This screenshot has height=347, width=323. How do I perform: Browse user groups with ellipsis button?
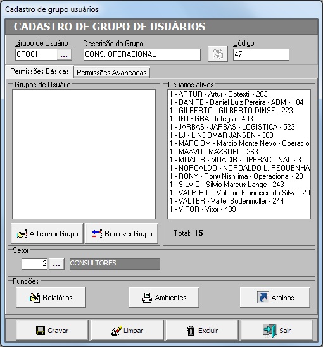pyautogui.click(x=64, y=54)
